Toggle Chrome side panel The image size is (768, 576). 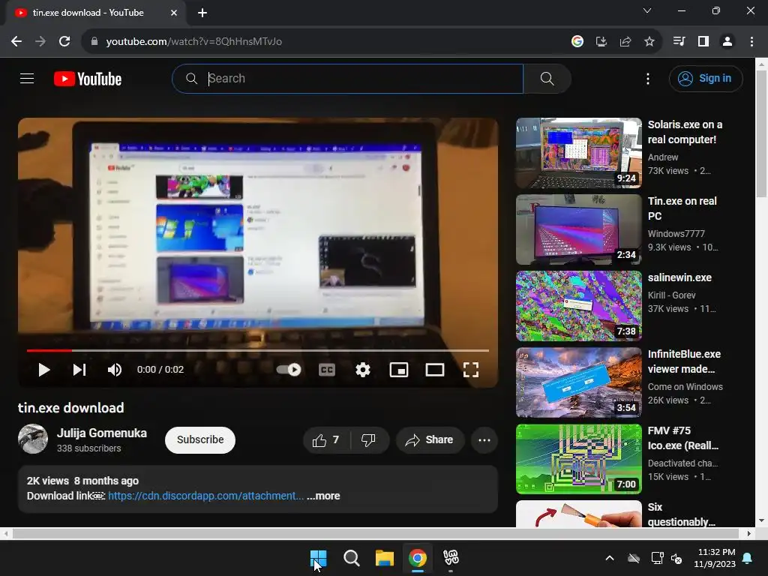click(703, 41)
